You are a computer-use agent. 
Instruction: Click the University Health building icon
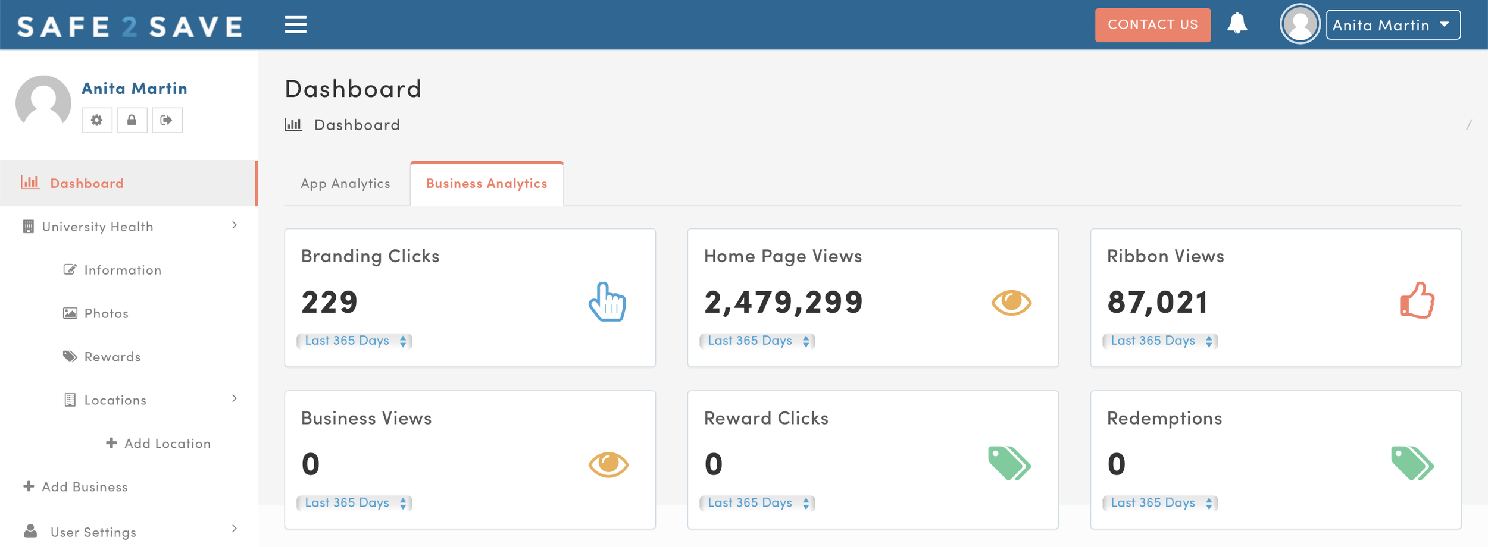point(28,227)
